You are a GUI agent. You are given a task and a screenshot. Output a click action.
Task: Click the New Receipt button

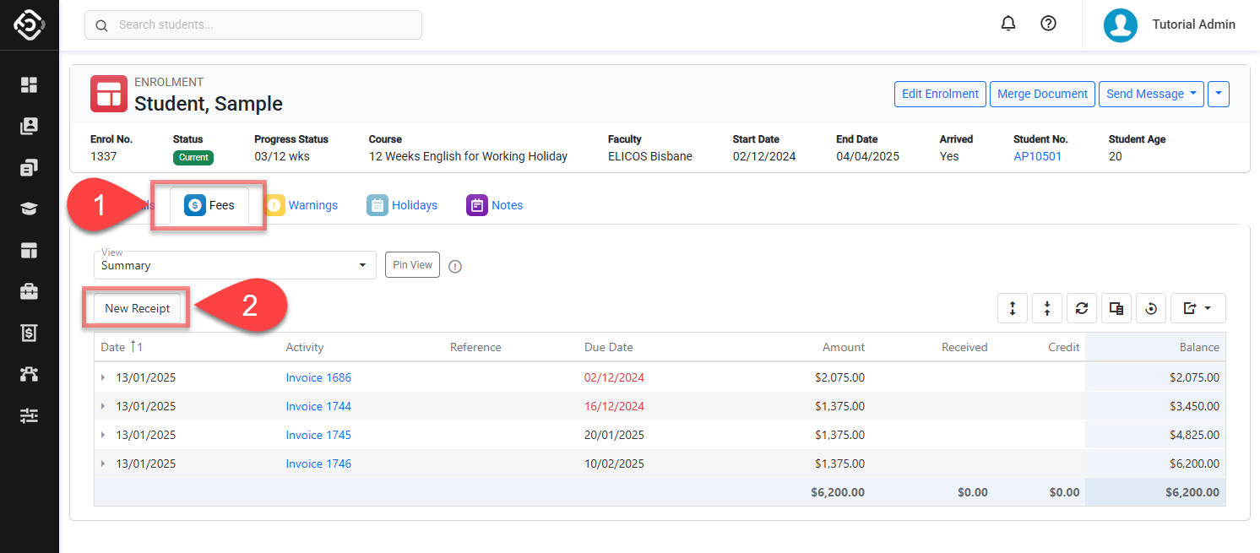(x=138, y=309)
